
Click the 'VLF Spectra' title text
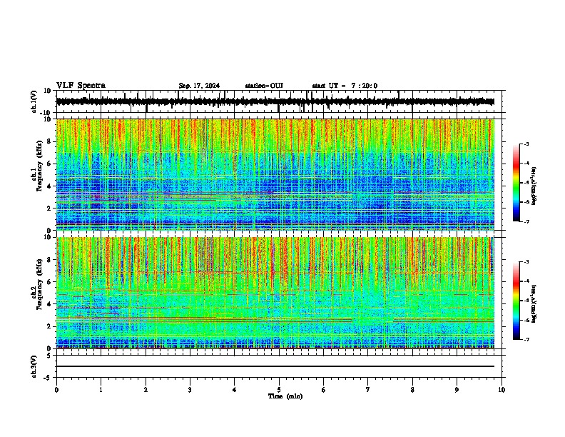81,86
